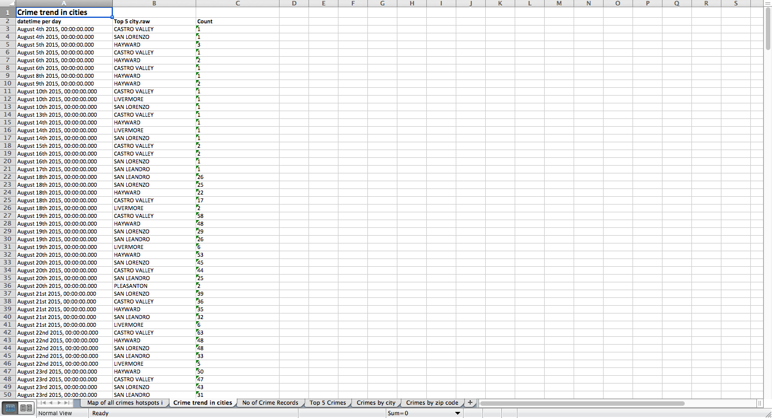Select the Crime trend in cities tab

203,402
